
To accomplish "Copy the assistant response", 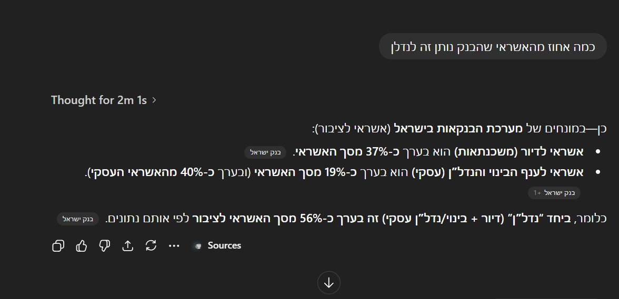I will click(x=58, y=245).
